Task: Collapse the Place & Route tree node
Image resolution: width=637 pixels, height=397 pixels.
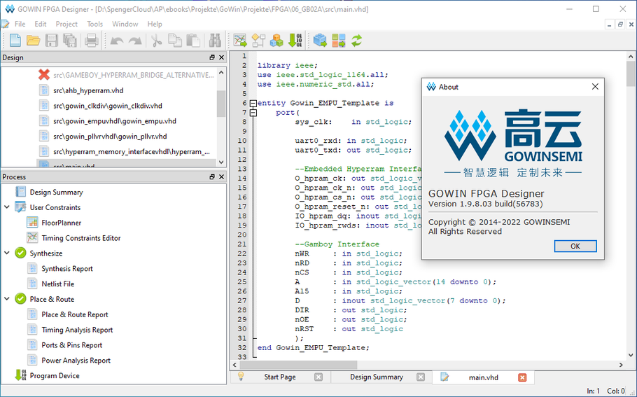Action: tap(7, 299)
